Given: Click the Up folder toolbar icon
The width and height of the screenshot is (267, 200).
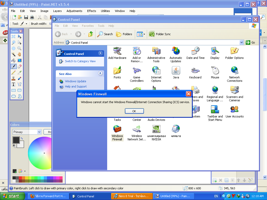Looking at the screenshot, I should (x=91, y=34).
